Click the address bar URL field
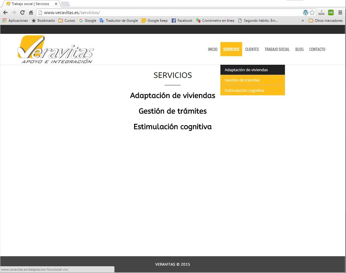The height and width of the screenshot is (273, 346). pos(170,13)
